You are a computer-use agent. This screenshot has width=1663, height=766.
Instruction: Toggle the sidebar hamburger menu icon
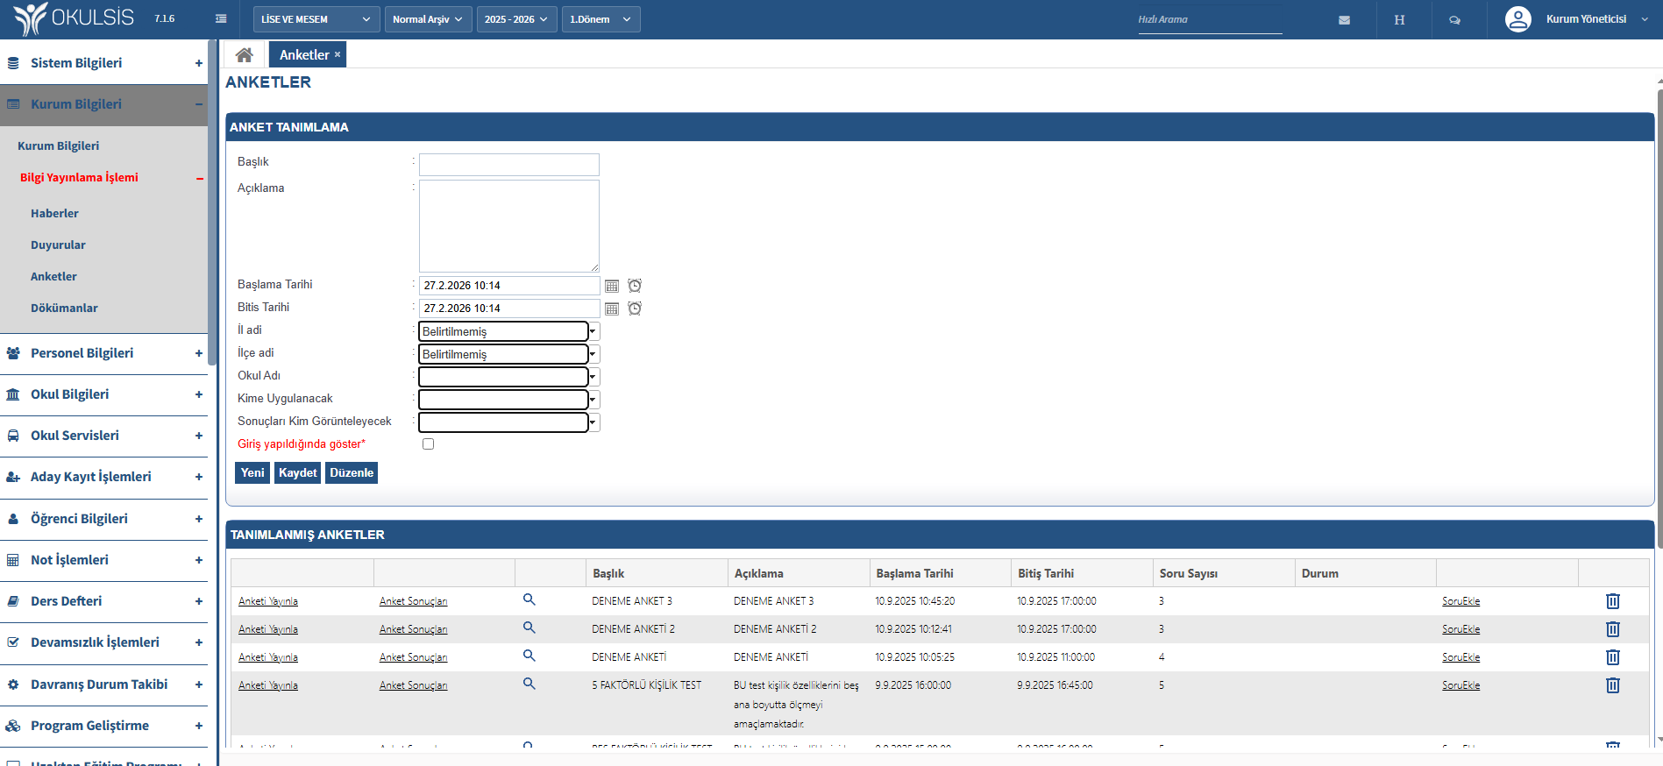click(x=221, y=19)
